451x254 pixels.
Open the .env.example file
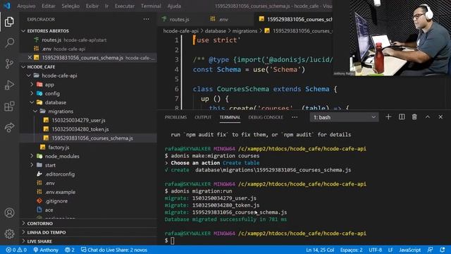click(x=88, y=192)
